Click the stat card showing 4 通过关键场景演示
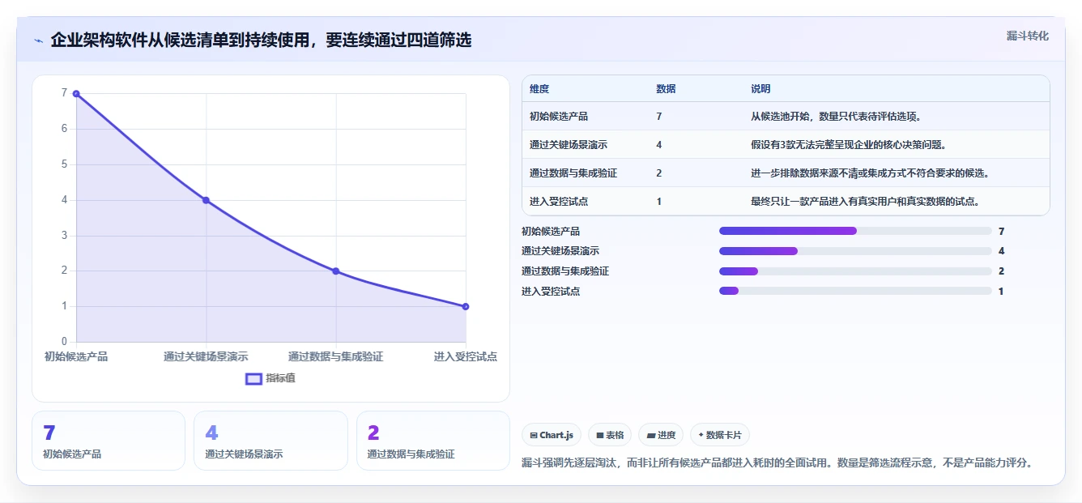This screenshot has width=1082, height=503. 270,441
